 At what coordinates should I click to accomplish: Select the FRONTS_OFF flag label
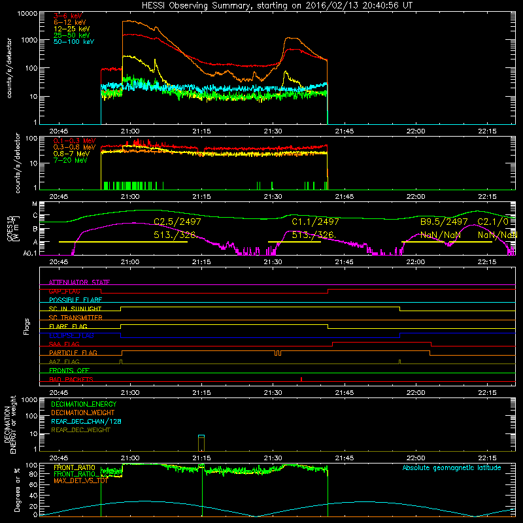tap(69, 371)
